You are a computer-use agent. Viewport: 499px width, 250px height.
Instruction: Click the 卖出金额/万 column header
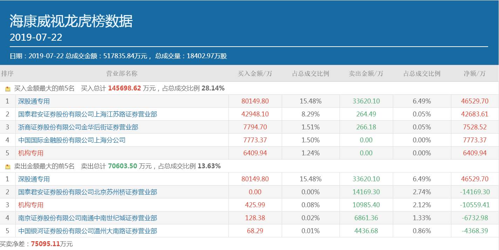tap(366, 74)
